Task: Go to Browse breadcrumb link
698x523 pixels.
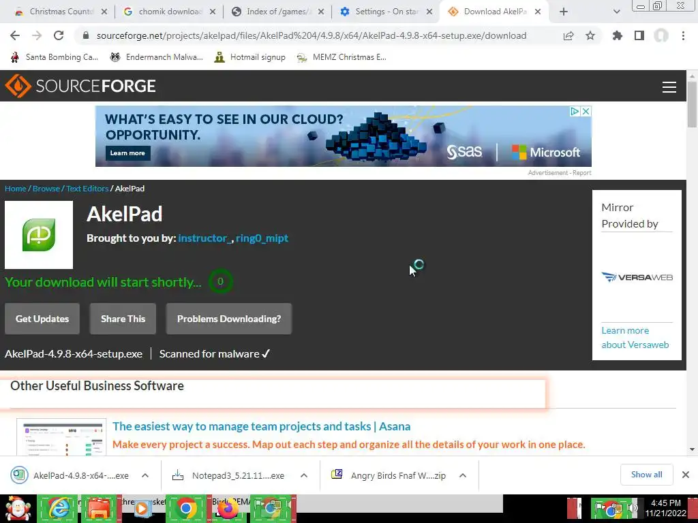Action: 46,189
